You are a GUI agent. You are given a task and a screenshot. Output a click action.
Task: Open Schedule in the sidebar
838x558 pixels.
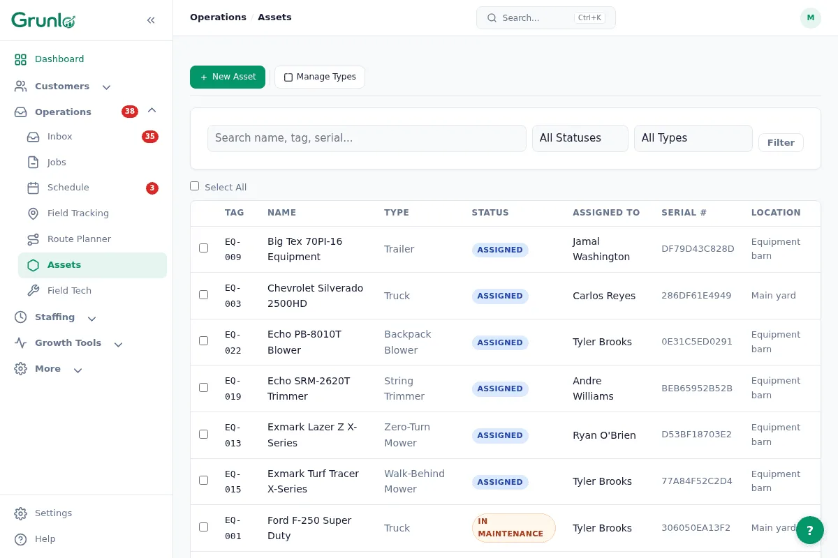coord(92,188)
